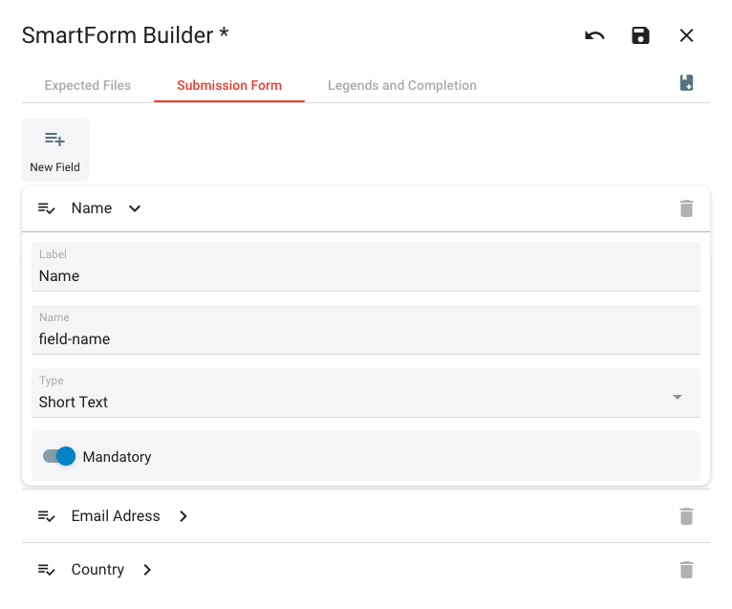Open the Type dropdown showing Short Text
This screenshot has height=609, width=732.
(x=365, y=394)
